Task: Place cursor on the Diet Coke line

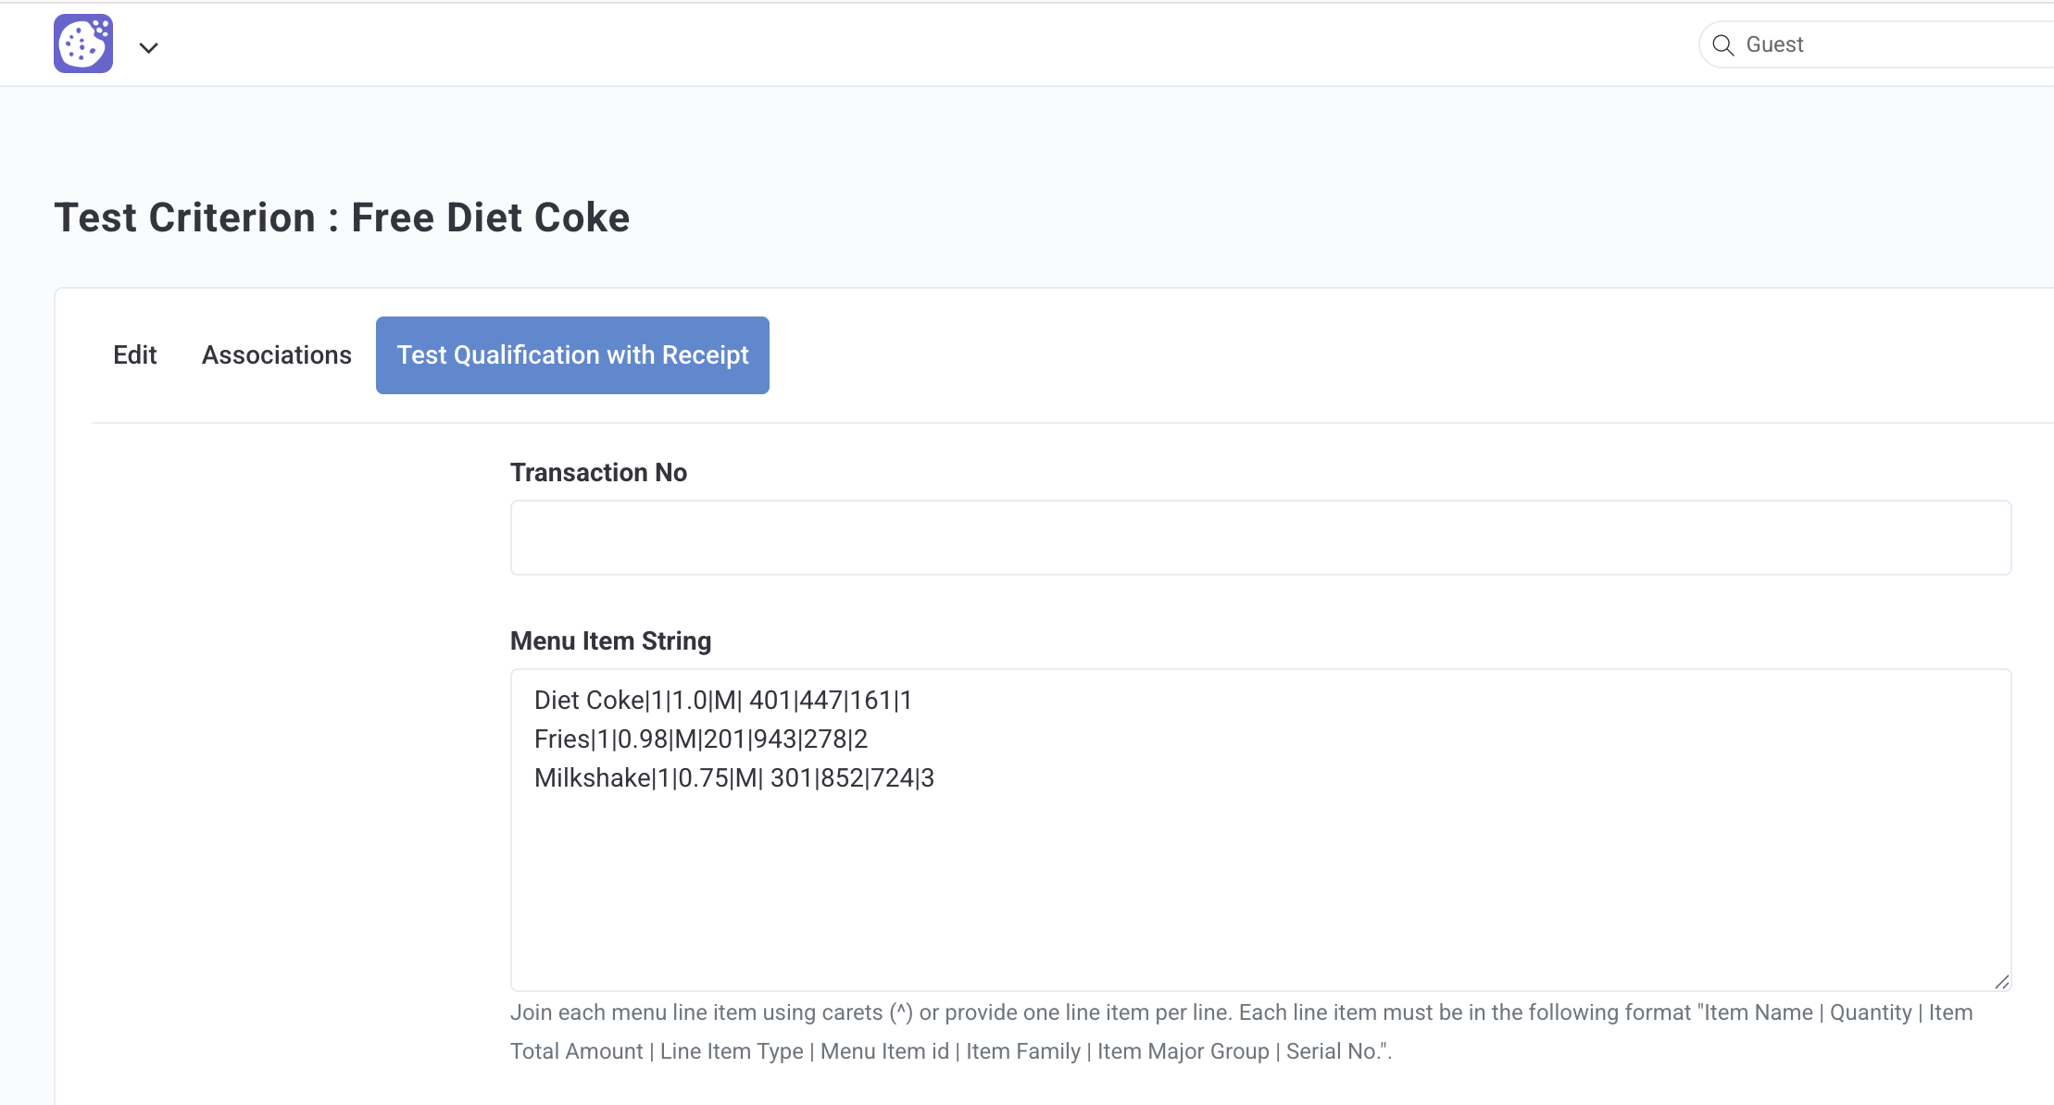Action: point(723,701)
